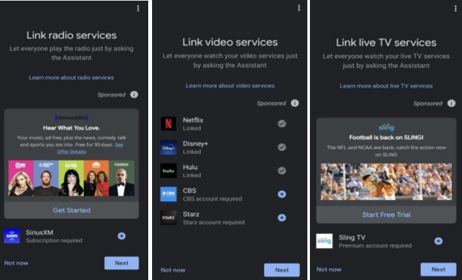The width and height of the screenshot is (462, 280).
Task: Select the Disney+ service name
Action: tap(195, 144)
